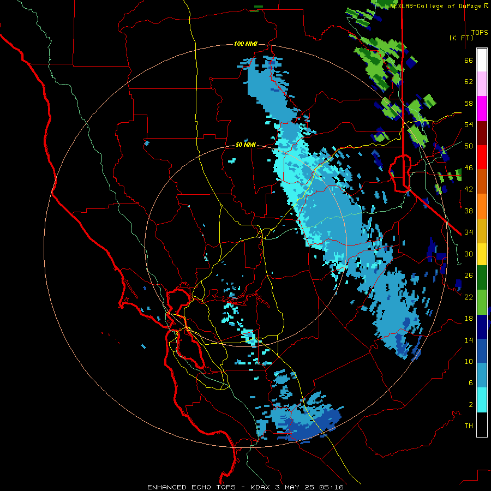Click the cyan legend swatch
Screen dimensions: 491x491
(482, 400)
